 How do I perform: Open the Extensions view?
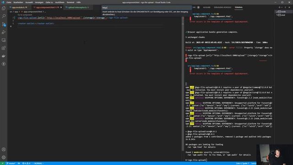pyautogui.click(x=4, y=48)
